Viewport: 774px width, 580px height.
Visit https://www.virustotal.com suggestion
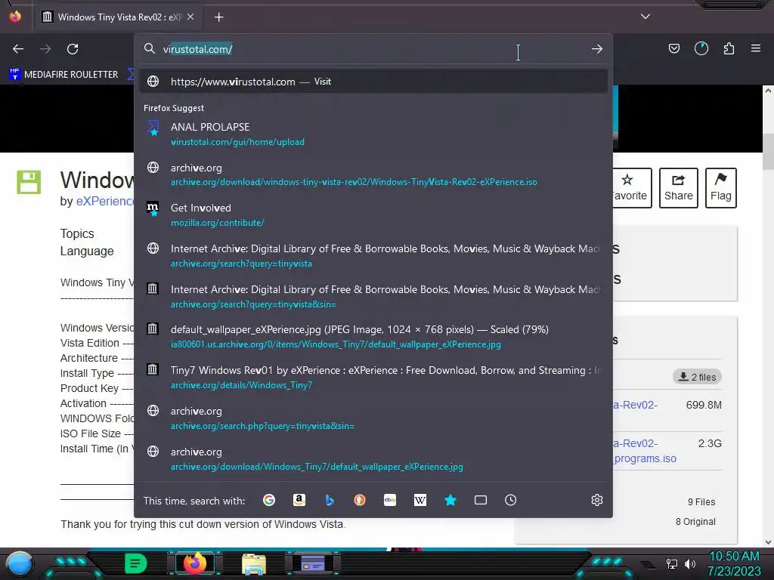[373, 82]
